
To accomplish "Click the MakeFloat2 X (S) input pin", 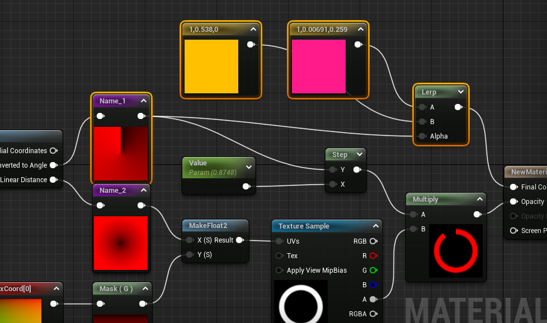I will point(190,240).
